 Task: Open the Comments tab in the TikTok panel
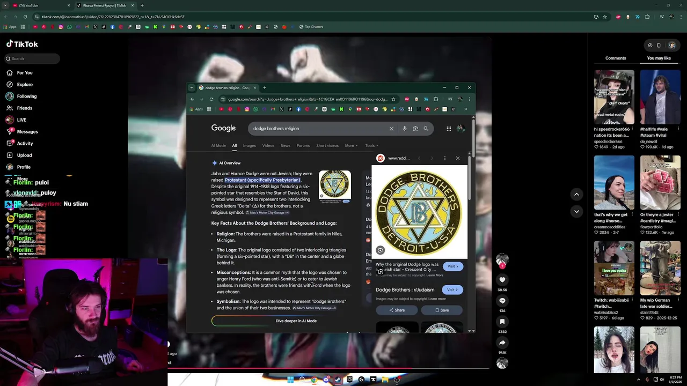point(616,58)
